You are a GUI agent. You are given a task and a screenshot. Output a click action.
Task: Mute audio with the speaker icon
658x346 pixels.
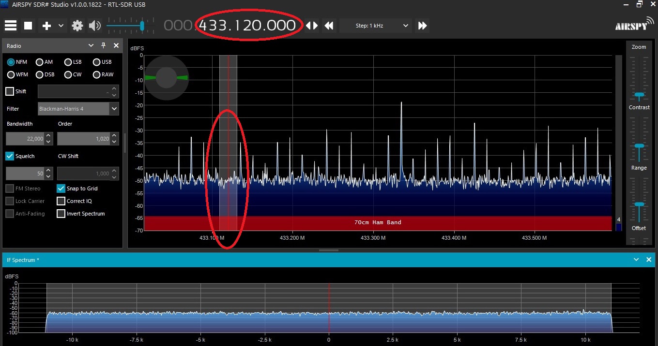(x=94, y=26)
